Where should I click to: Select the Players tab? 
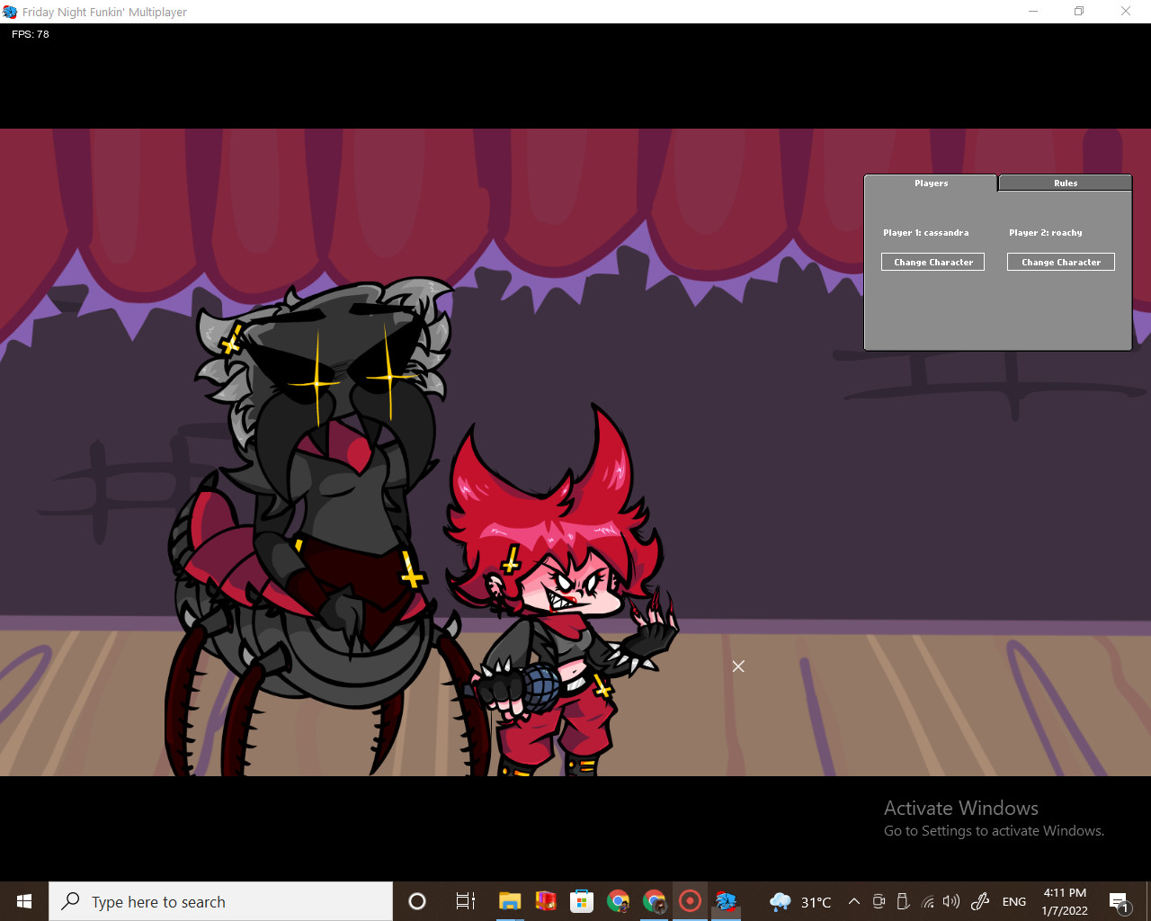click(931, 183)
